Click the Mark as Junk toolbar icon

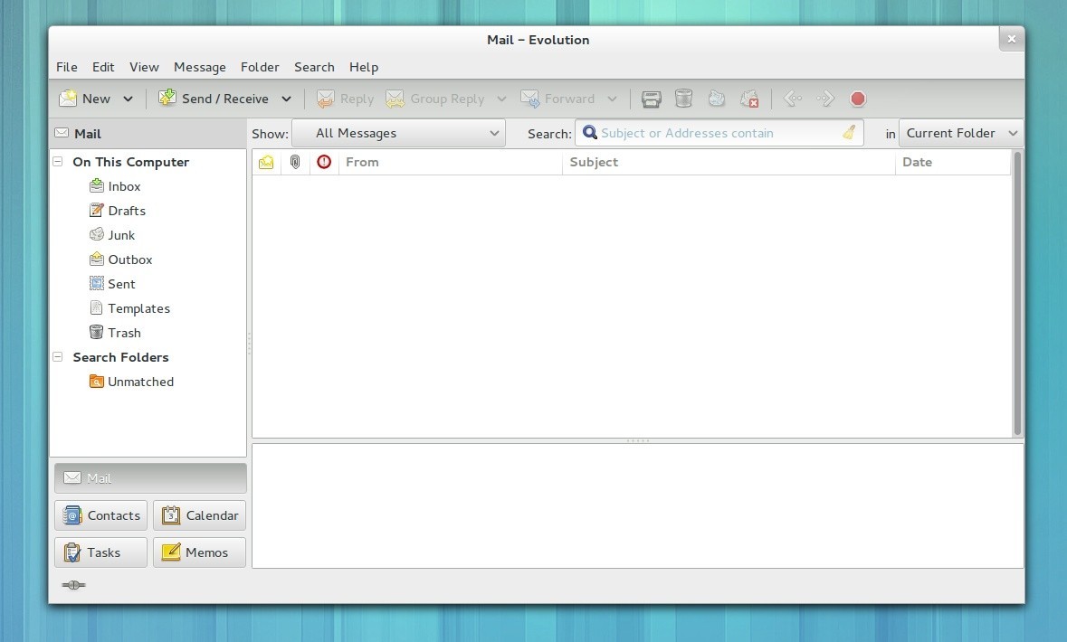coord(717,99)
